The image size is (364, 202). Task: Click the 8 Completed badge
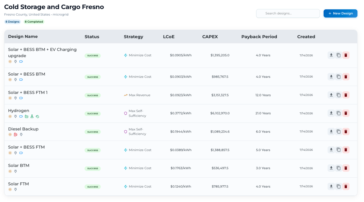pyautogui.click(x=34, y=22)
